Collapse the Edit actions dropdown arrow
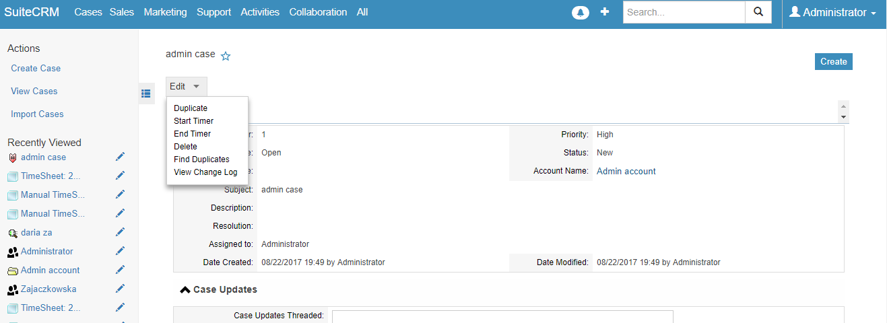Screen dimensions: 887x323 [x=196, y=86]
